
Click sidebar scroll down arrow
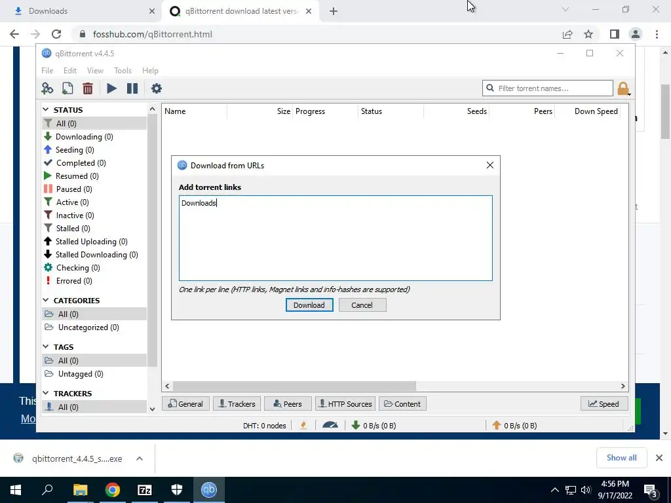click(x=152, y=409)
